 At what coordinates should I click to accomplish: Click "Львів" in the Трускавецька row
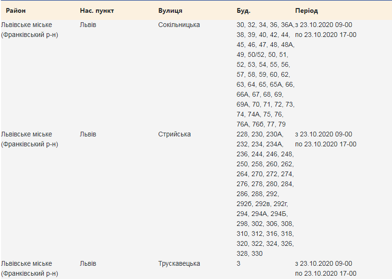pos(88,263)
